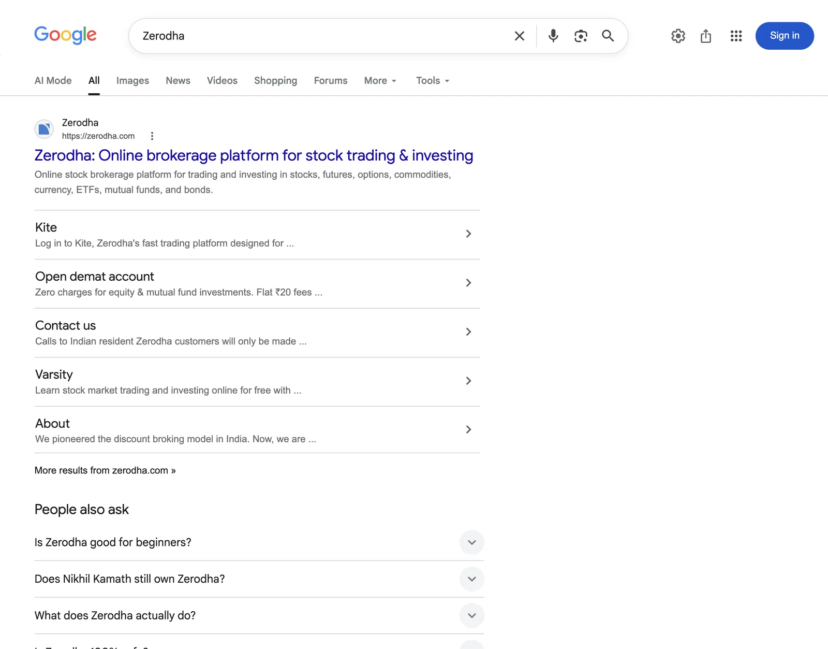Start voice search with the microphone icon
Screen dimensions: 828x649
(553, 36)
